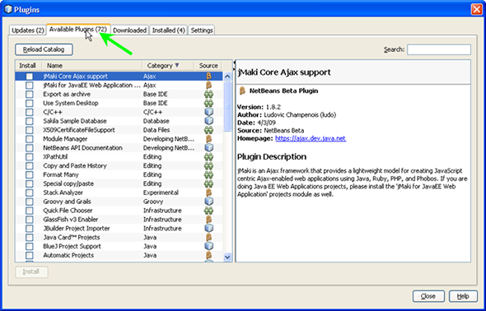Click the Install column header
Image resolution: width=486 pixels, height=311 pixels.
point(28,66)
